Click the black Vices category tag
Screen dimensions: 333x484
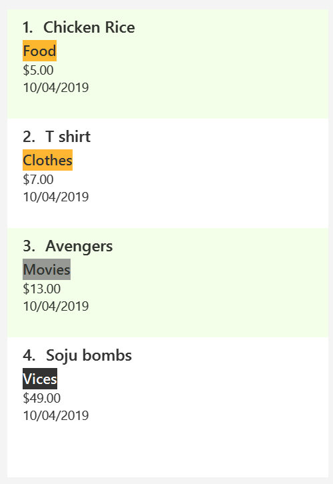pos(40,379)
